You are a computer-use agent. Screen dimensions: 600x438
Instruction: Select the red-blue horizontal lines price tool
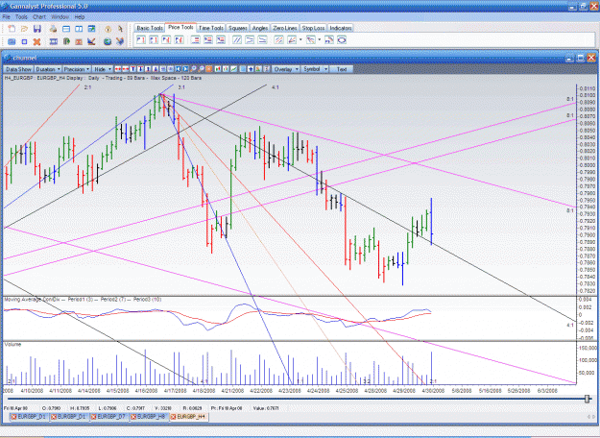[196, 39]
